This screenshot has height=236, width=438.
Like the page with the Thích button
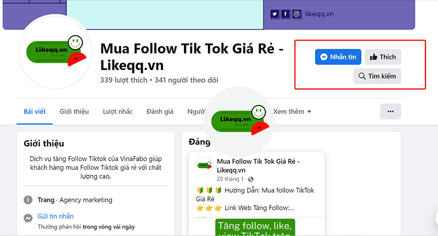[383, 57]
